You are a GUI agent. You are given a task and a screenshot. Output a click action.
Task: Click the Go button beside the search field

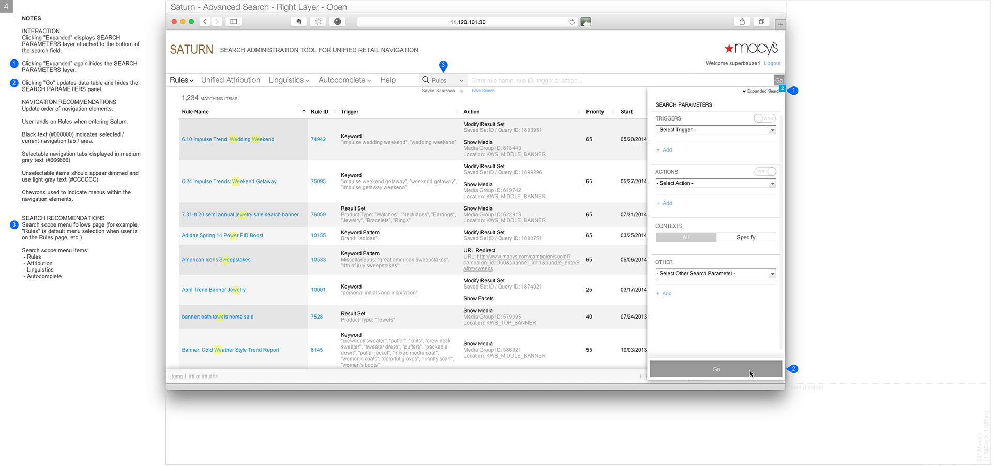779,80
